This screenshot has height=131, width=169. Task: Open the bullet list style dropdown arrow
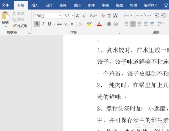pyautogui.click(x=132, y=16)
